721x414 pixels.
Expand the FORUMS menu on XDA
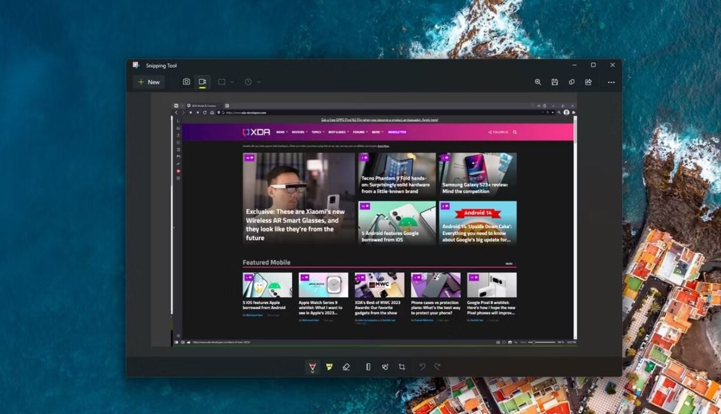(x=360, y=132)
